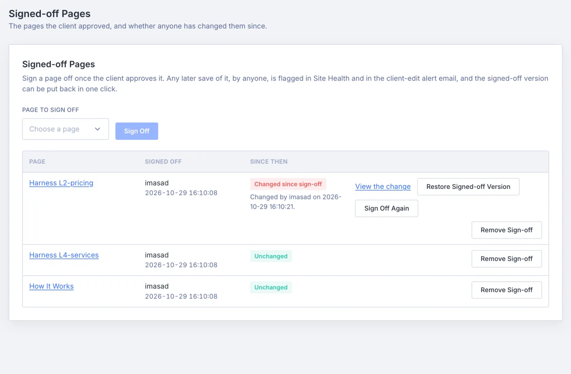Open the How It Works page link
Image resolution: width=571 pixels, height=374 pixels.
51,286
